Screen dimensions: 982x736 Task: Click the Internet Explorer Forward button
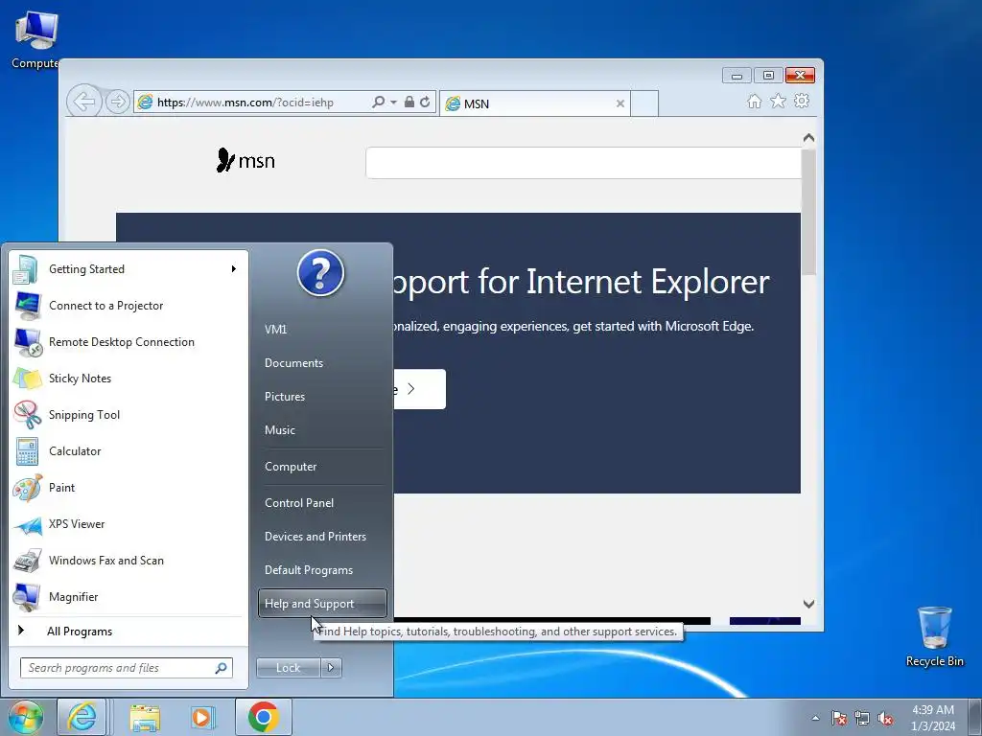[x=117, y=102]
